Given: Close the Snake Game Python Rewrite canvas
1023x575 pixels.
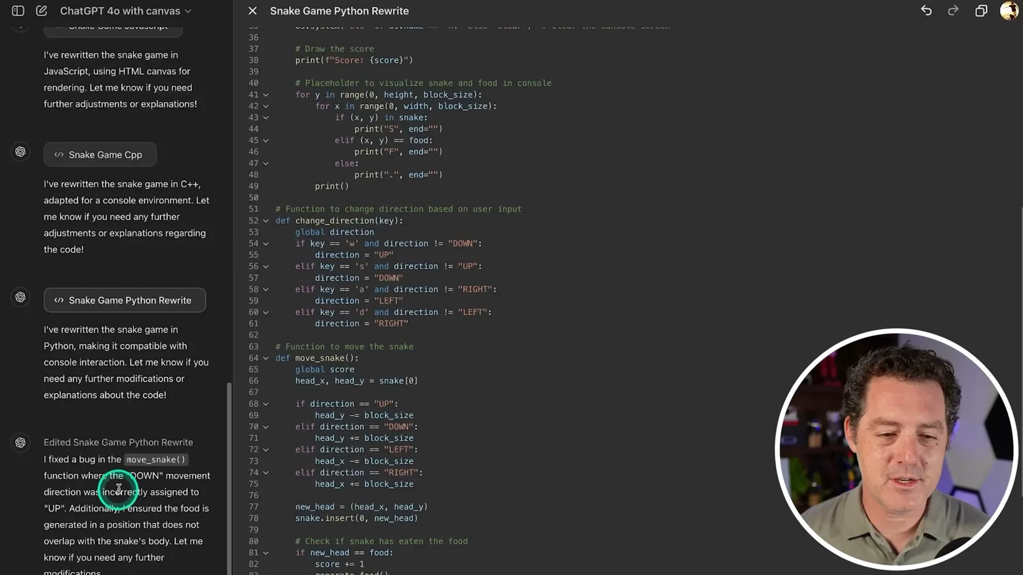Looking at the screenshot, I should coord(253,11).
